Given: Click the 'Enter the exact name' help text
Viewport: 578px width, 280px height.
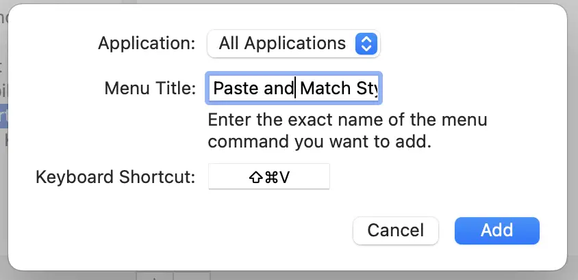Looking at the screenshot, I should [x=347, y=131].
